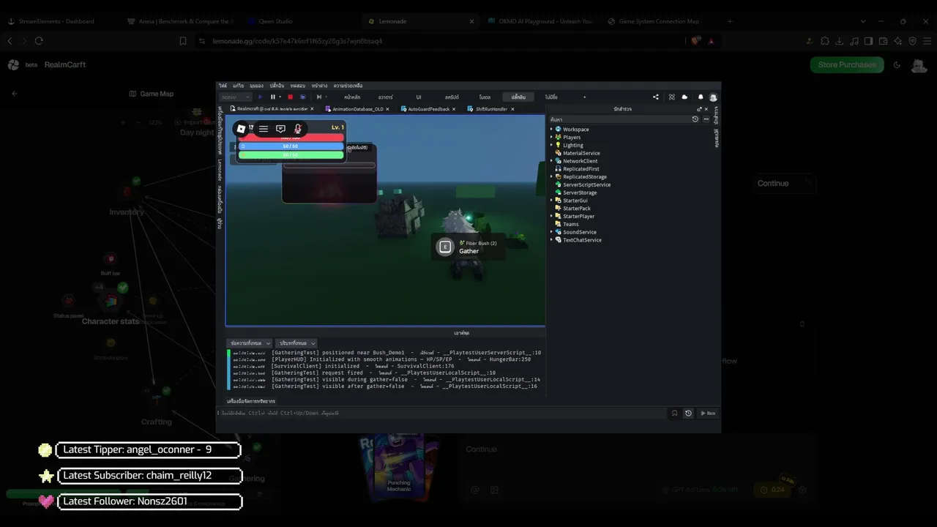Screen dimensions: 937x527
Task: Open the contexts filter dropdown in Output
Action: [296, 343]
